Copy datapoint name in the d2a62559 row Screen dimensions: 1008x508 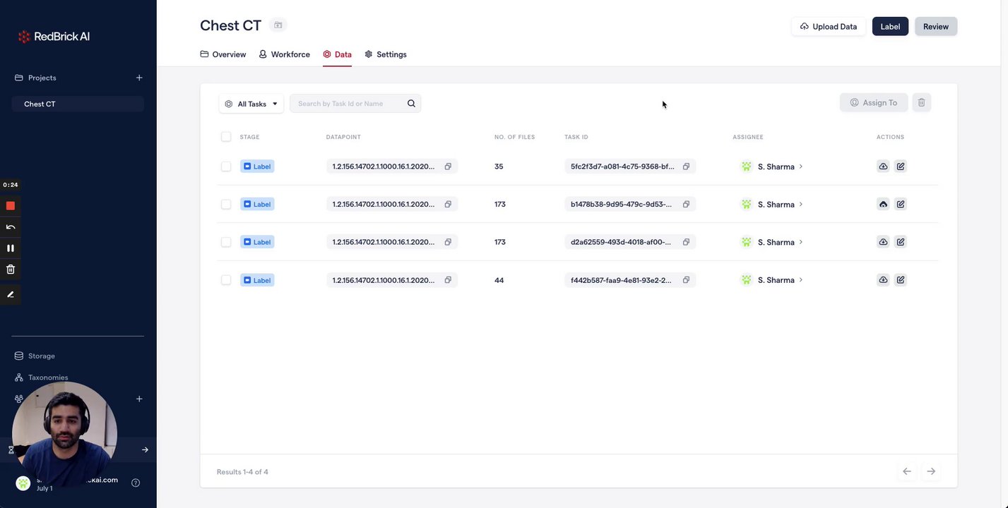448,242
